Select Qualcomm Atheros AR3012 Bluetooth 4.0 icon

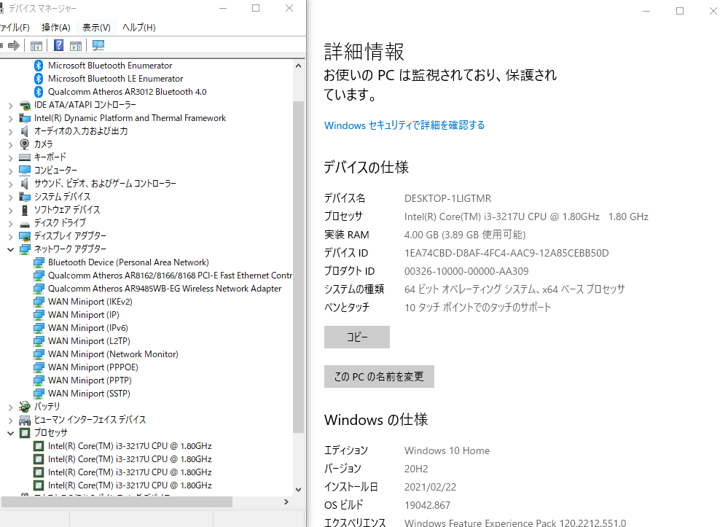point(39,91)
